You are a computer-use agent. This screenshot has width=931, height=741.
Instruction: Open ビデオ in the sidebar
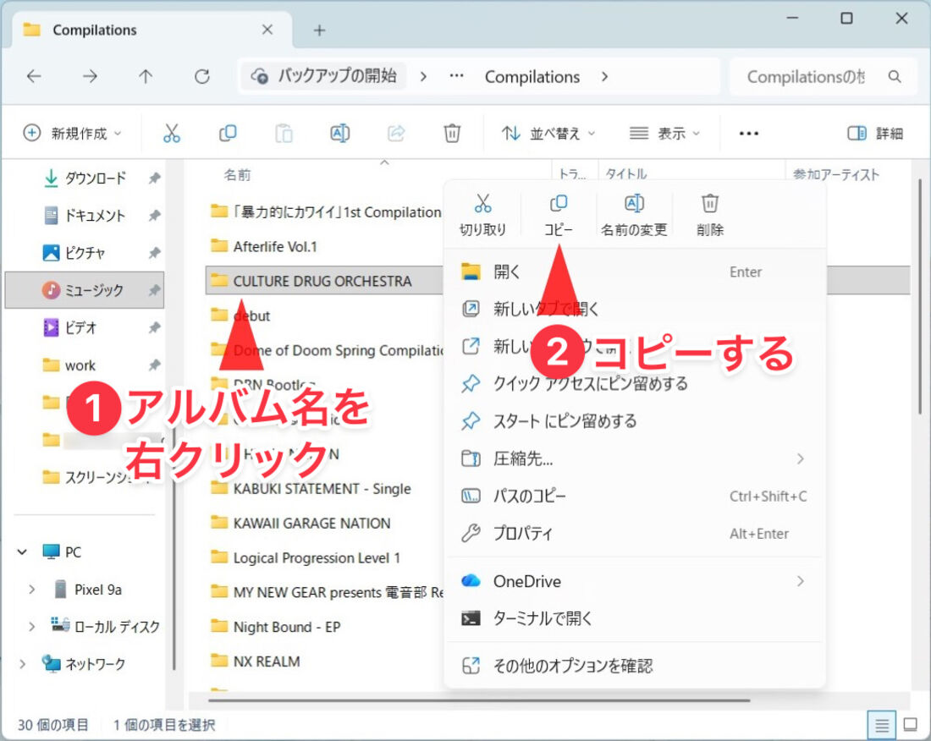(x=80, y=327)
